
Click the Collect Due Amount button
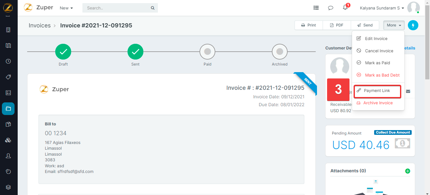[393, 133]
